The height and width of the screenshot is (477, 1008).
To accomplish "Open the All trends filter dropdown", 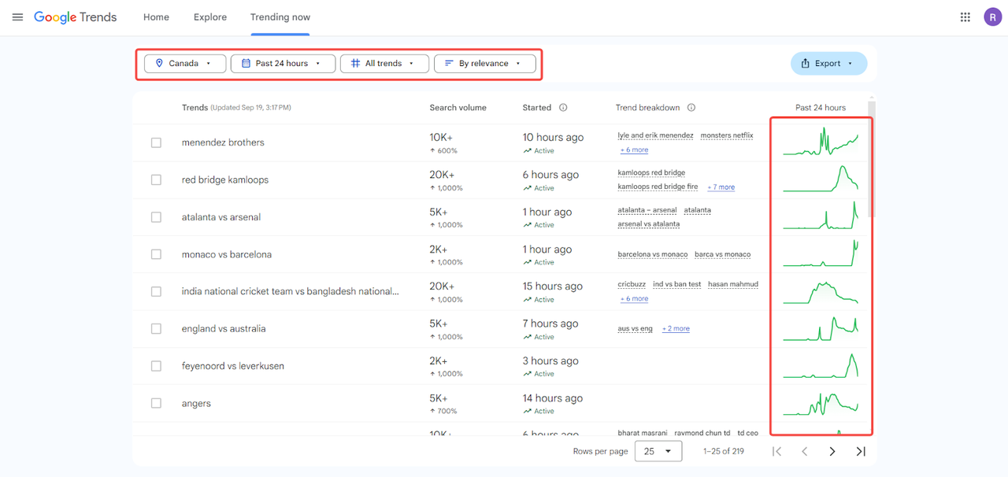I will 384,63.
